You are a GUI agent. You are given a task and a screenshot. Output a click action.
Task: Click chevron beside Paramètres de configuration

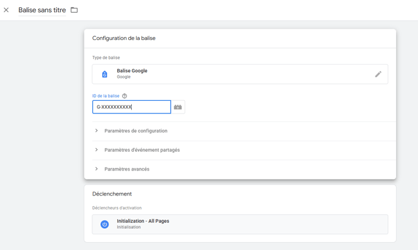97,131
